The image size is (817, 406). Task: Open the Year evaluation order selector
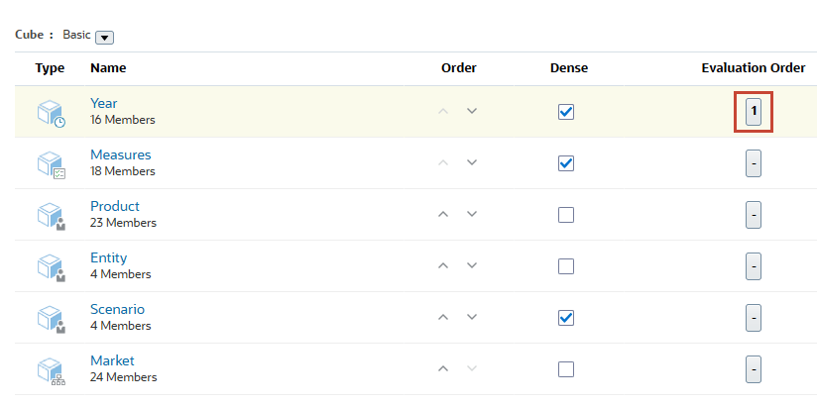point(754,112)
